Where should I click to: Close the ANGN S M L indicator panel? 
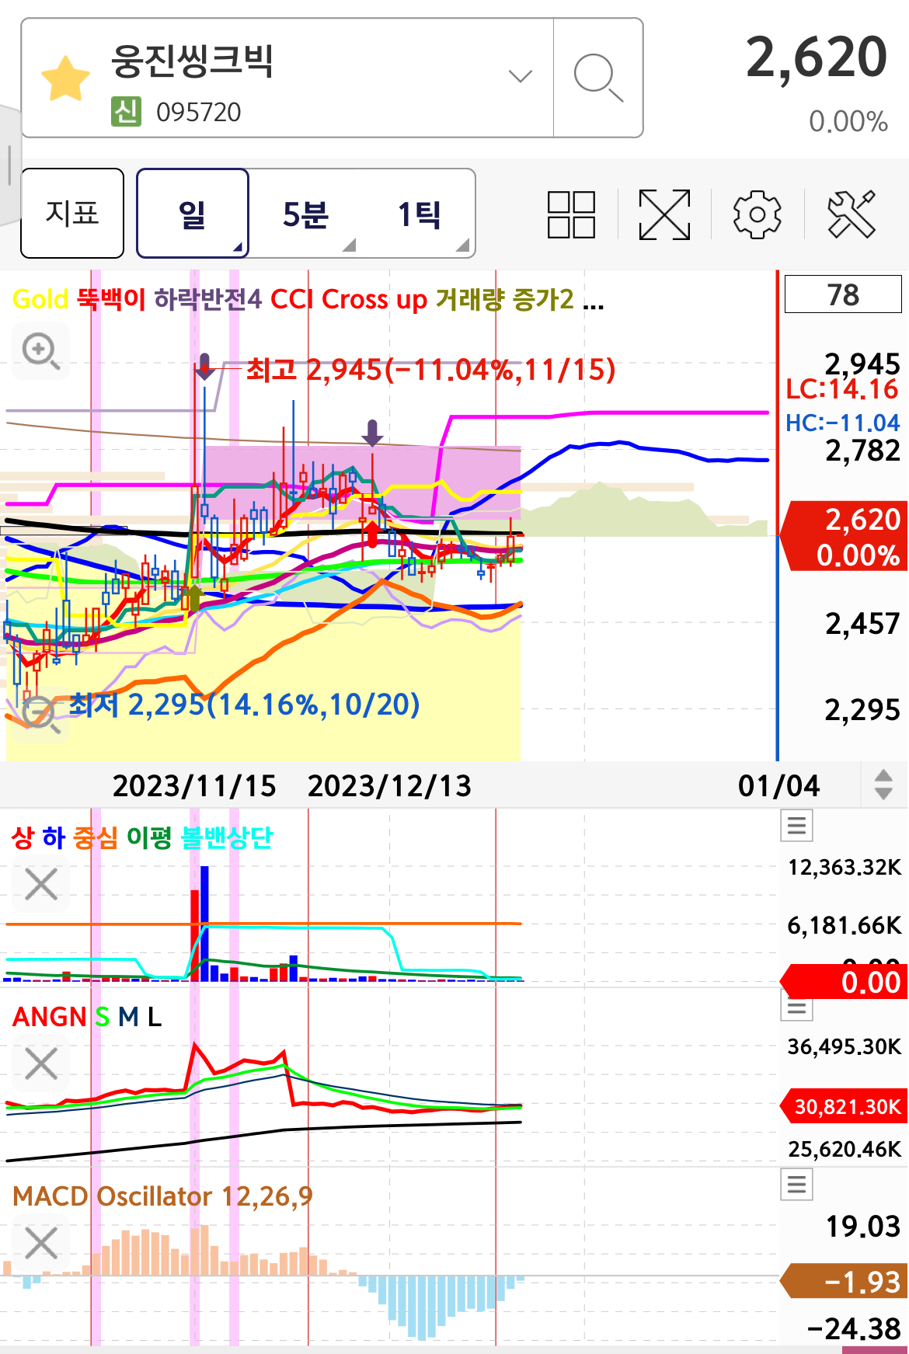41,1063
